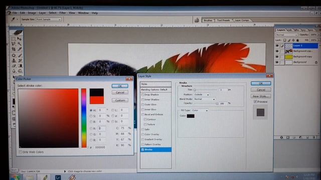321x180 pixels.
Task: Select the Blur tool
Action: click(x=14, y=71)
